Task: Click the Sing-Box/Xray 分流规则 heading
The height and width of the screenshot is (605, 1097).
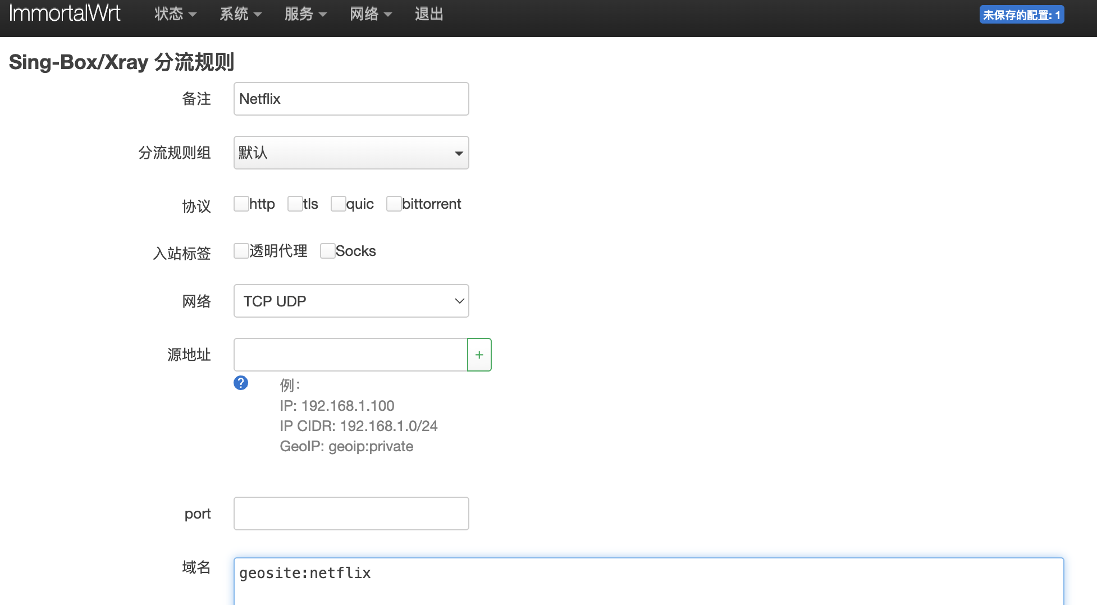Action: 121,62
